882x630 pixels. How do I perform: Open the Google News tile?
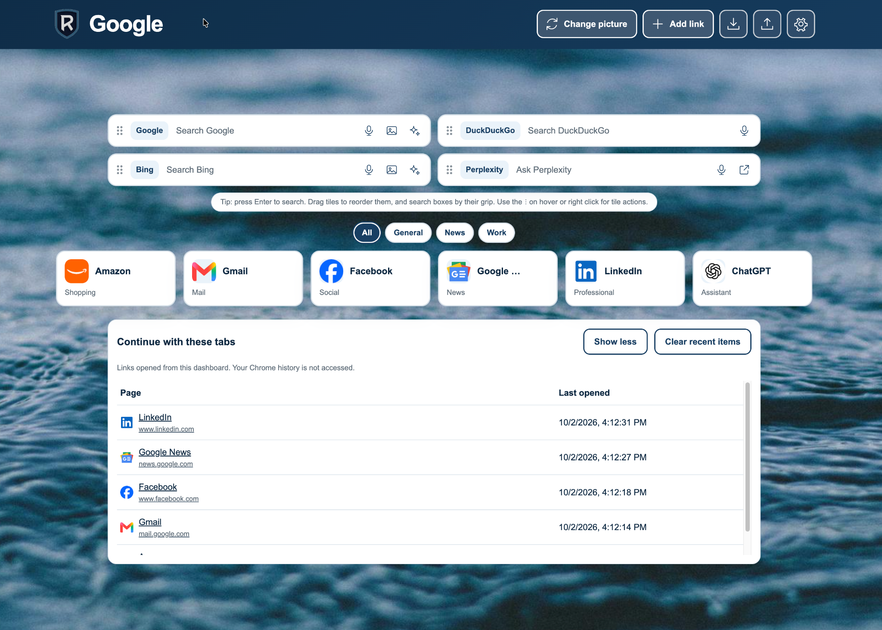(x=498, y=279)
